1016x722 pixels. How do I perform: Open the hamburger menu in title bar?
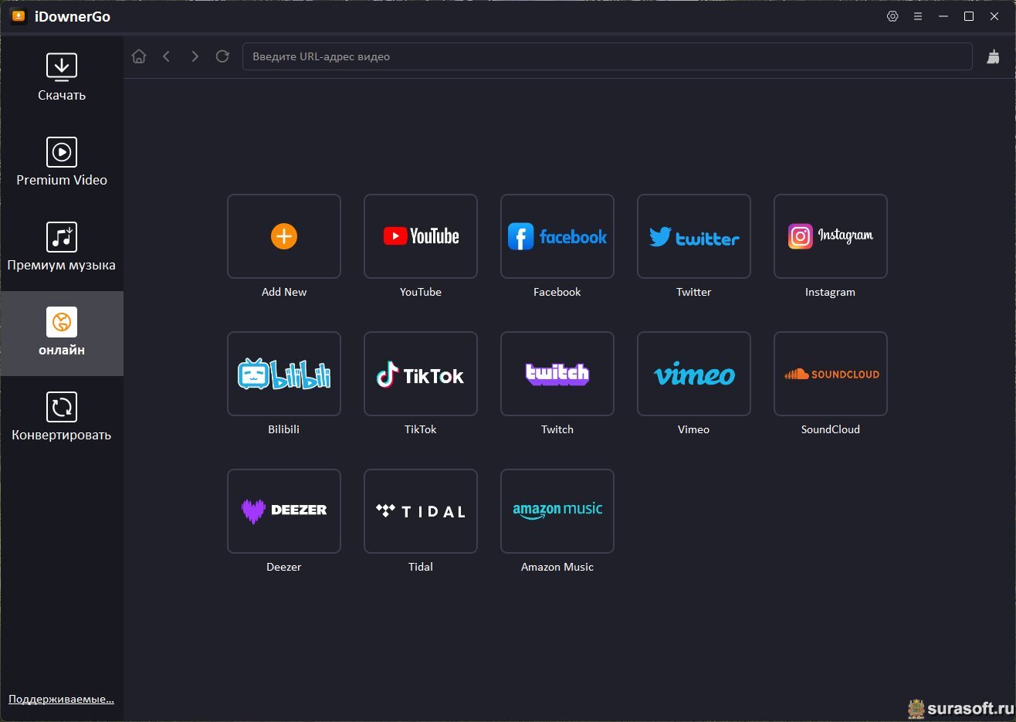coord(918,16)
